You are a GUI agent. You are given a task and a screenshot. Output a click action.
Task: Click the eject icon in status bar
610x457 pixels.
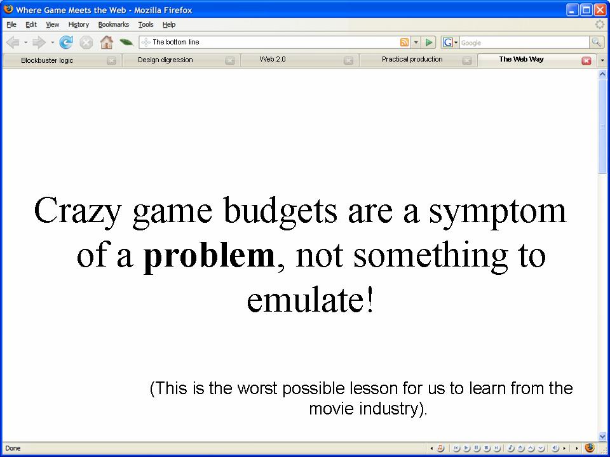521,448
